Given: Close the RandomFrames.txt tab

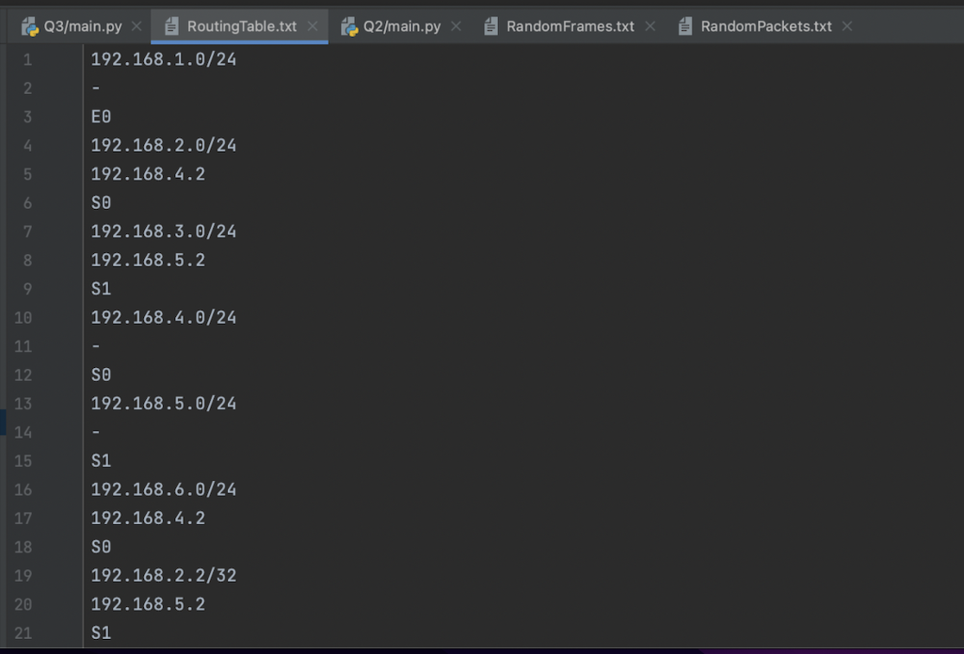Looking at the screenshot, I should tap(650, 26).
